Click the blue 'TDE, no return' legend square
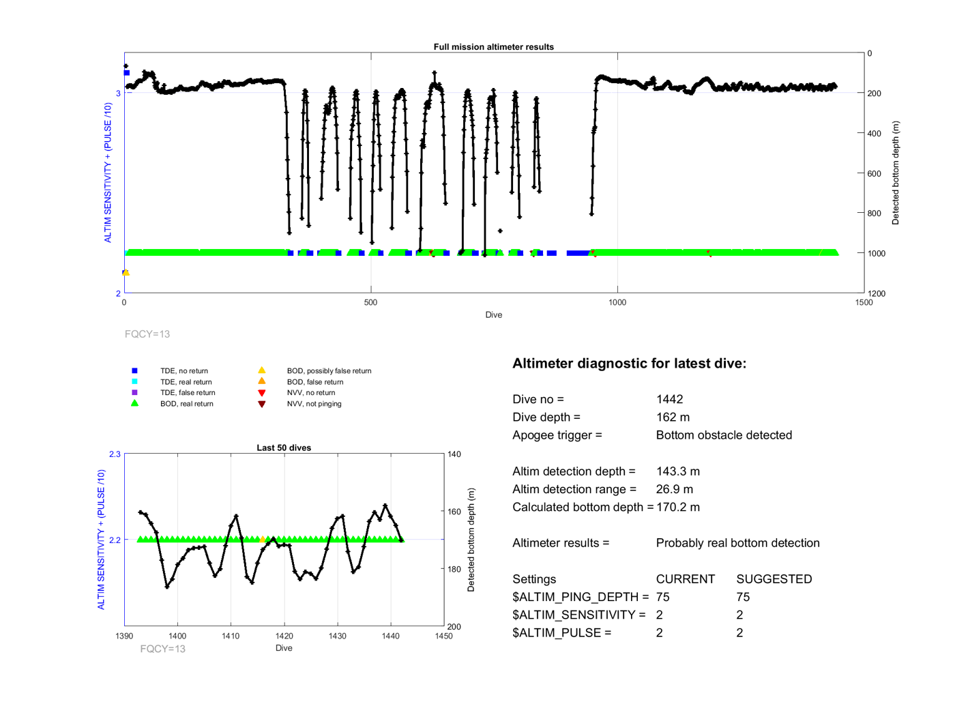 pos(134,371)
